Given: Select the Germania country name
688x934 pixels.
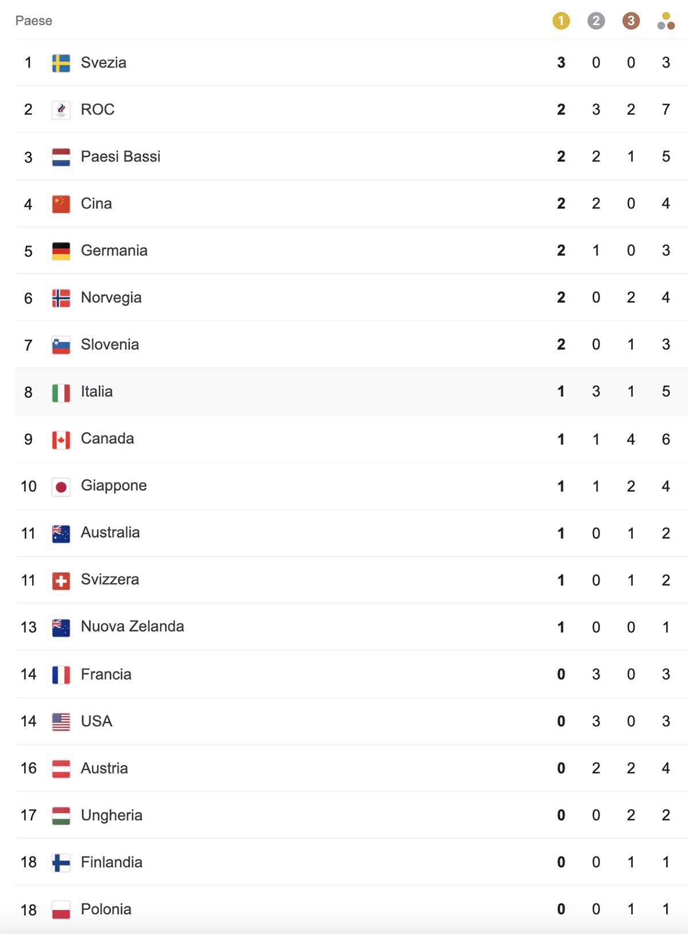Looking at the screenshot, I should pyautogui.click(x=114, y=251).
